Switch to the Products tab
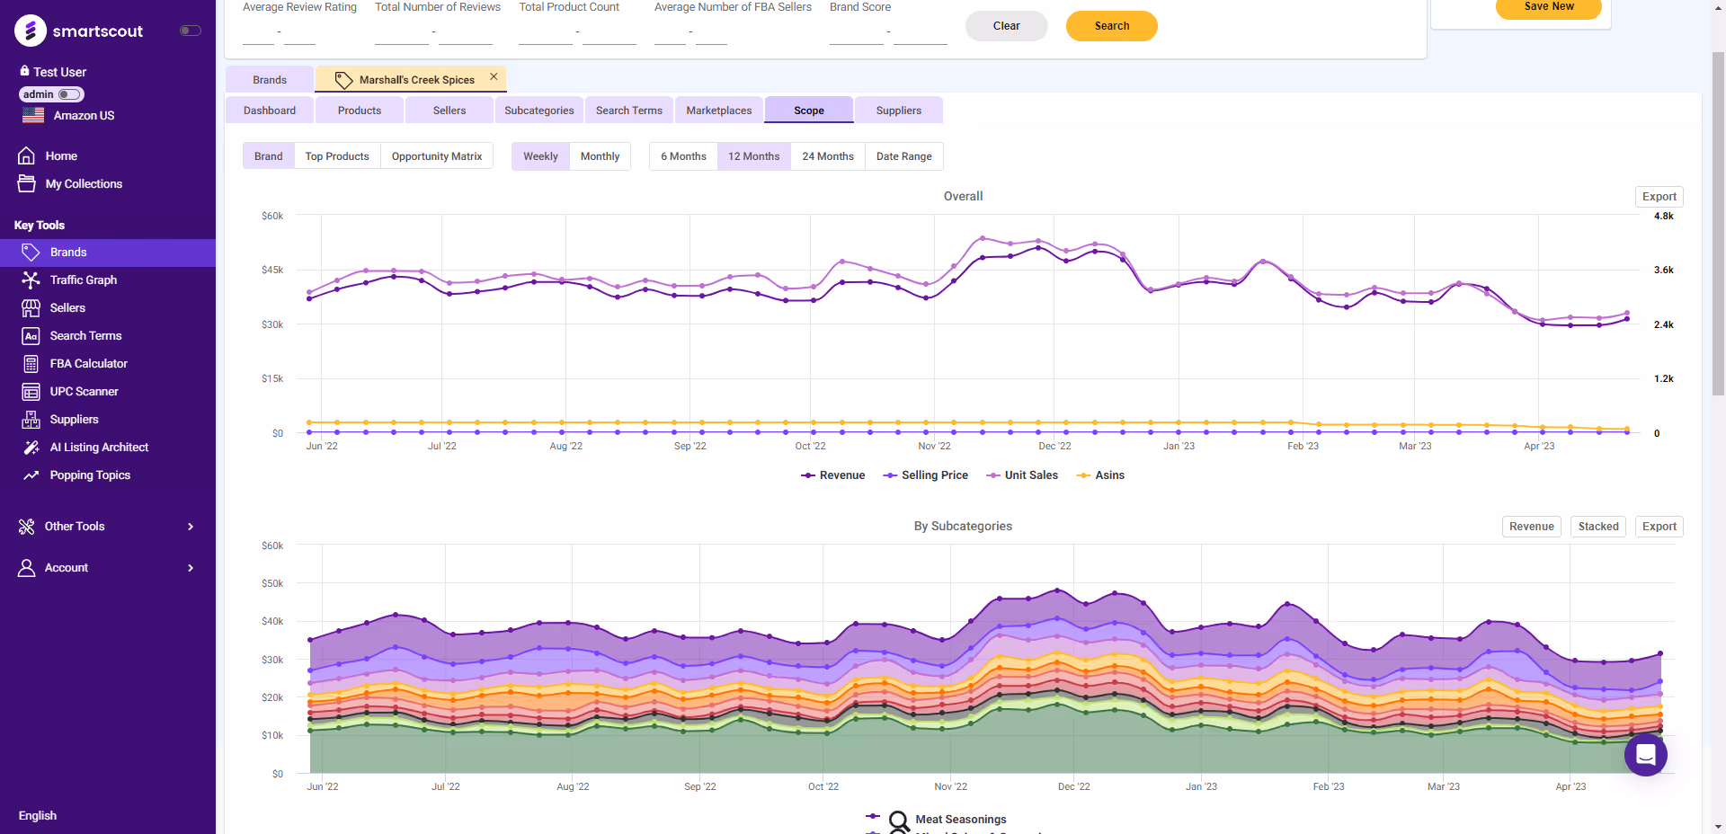The width and height of the screenshot is (1726, 834). tap(360, 111)
